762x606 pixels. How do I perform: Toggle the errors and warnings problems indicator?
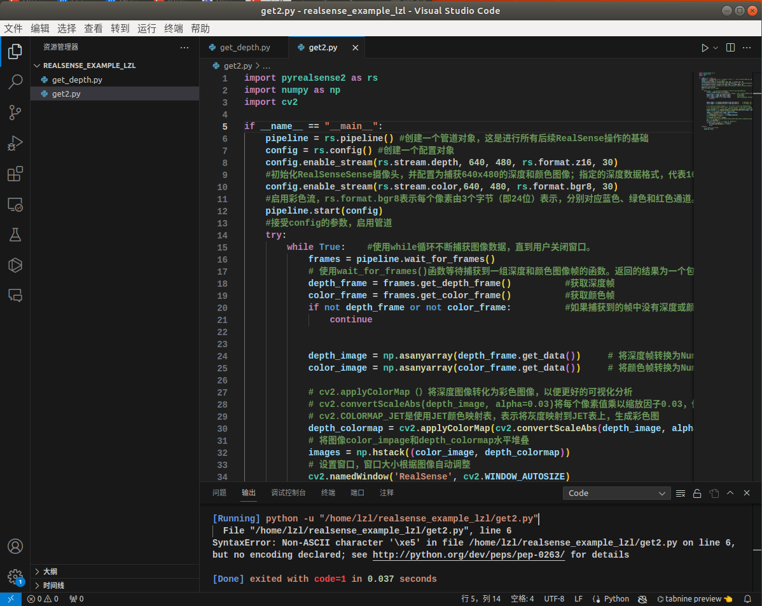click(x=43, y=599)
